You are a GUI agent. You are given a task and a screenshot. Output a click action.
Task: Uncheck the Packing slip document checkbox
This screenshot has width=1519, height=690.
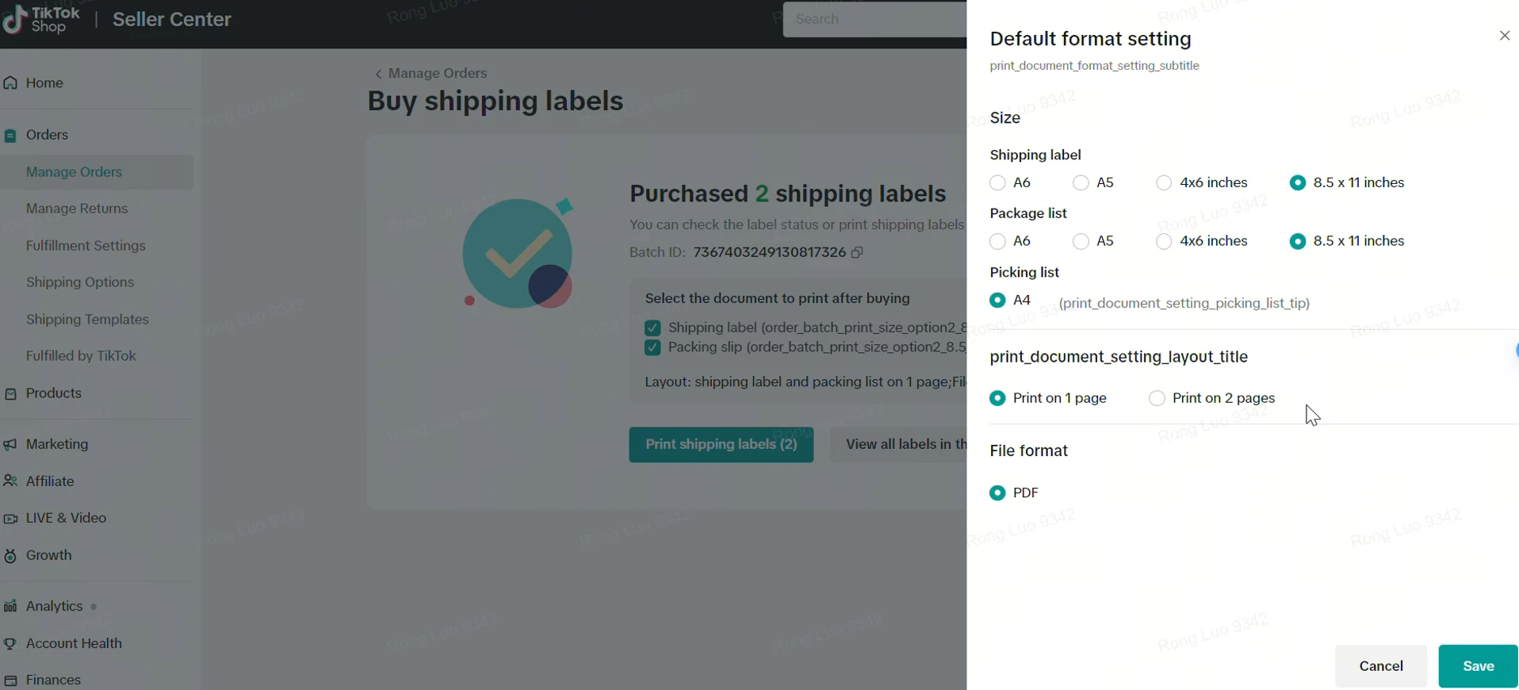(652, 347)
